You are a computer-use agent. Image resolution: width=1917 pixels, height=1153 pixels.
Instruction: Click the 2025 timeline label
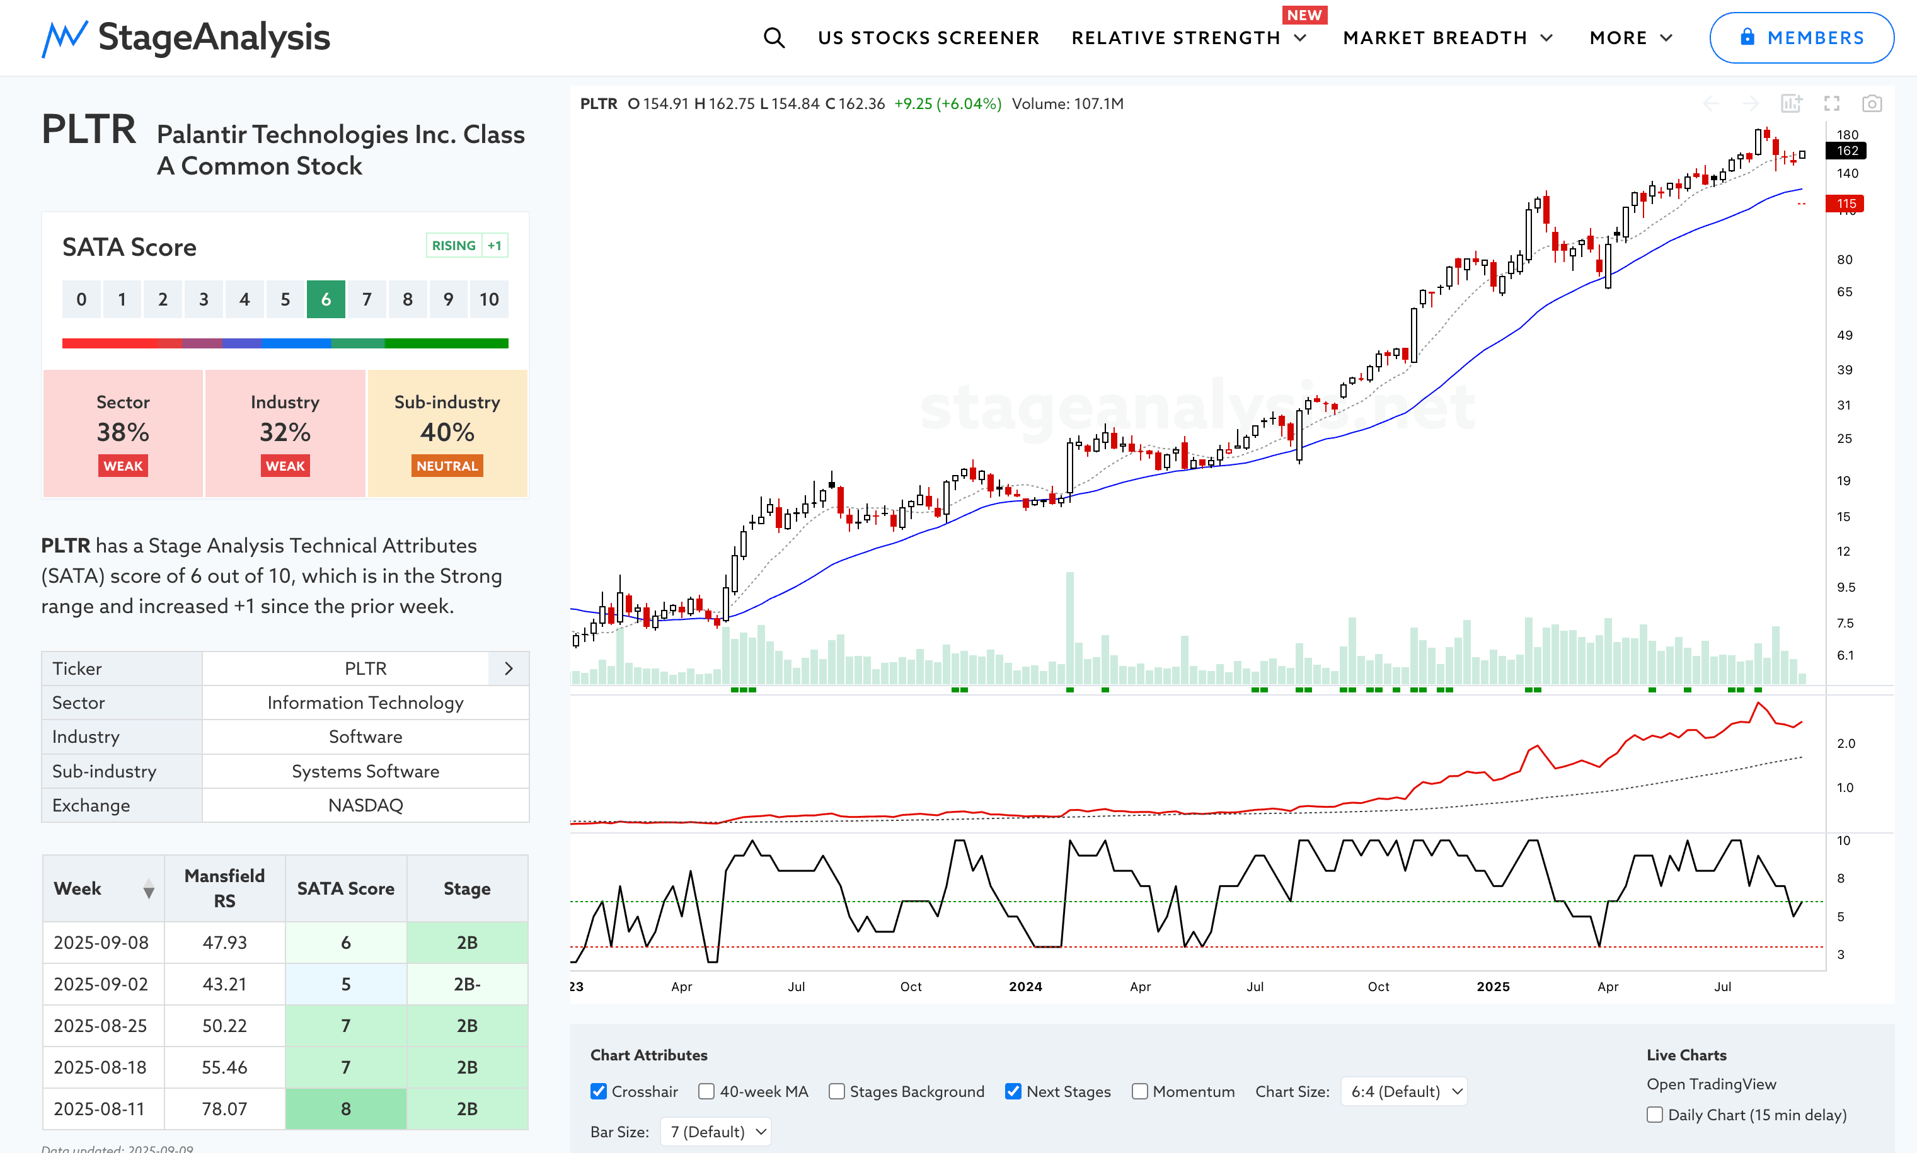pyautogui.click(x=1494, y=986)
